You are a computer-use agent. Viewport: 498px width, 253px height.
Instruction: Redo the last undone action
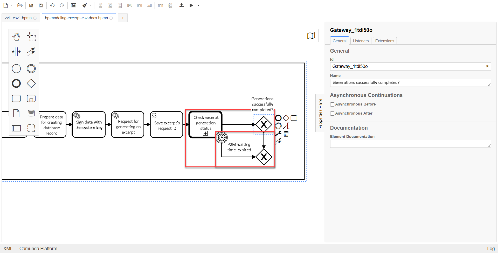click(x=62, y=5)
